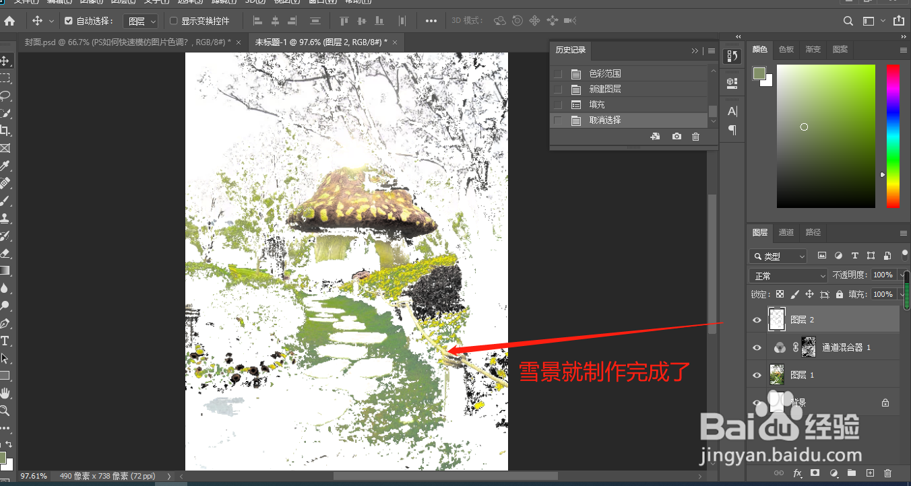Click the search magnifier in options bar
911x486 pixels.
tap(848, 21)
